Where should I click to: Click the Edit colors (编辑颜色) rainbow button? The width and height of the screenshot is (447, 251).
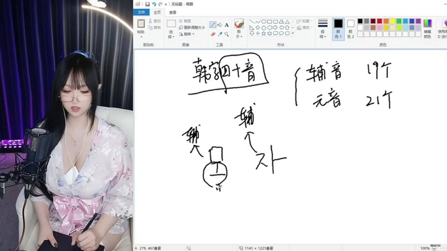coord(427,28)
